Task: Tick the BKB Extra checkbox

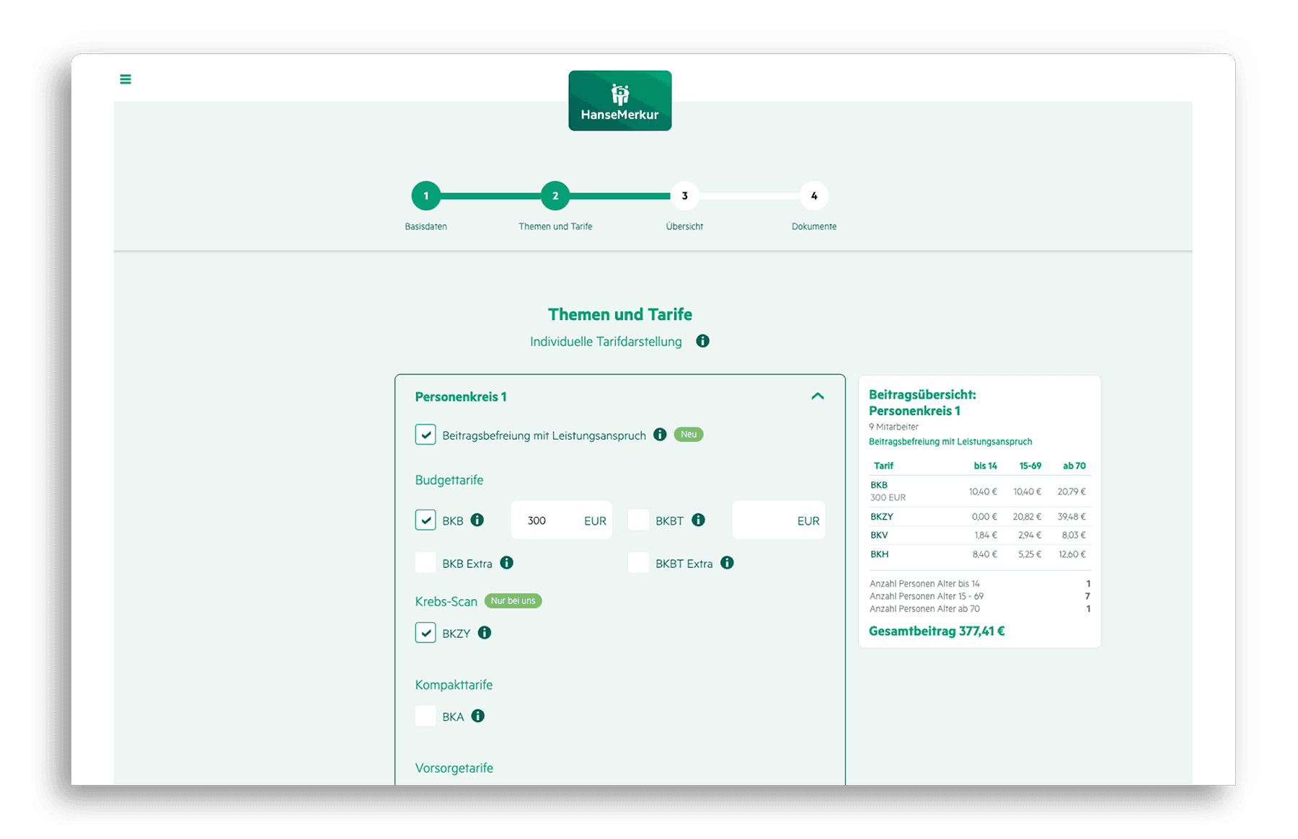Action: click(x=425, y=563)
